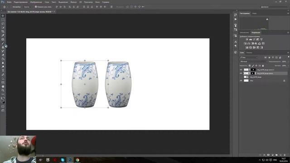Select the Eyedropper tool
Screen dimensions: 290x163
[x=3, y=35]
